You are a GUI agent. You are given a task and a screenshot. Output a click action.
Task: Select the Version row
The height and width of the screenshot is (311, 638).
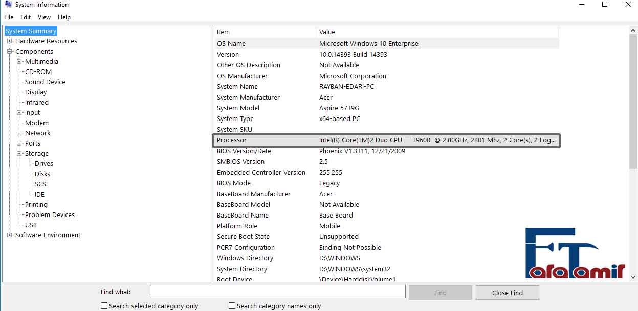[x=386, y=55]
